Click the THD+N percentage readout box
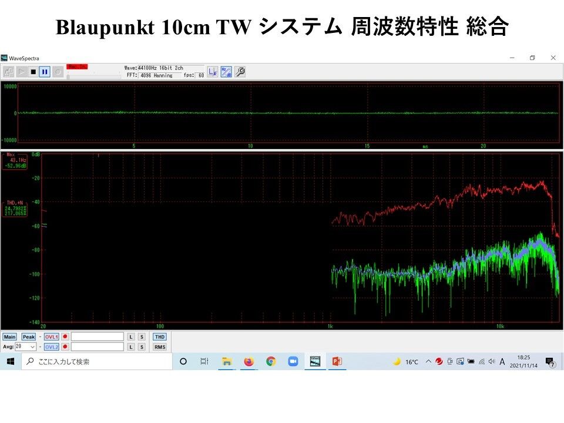The height and width of the screenshot is (423, 564). click(x=15, y=209)
